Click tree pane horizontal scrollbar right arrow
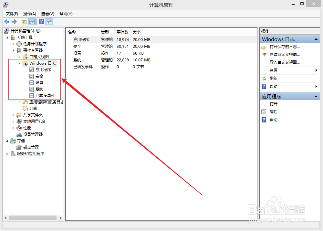Screen dimensions: 323x231 pos(61,218)
